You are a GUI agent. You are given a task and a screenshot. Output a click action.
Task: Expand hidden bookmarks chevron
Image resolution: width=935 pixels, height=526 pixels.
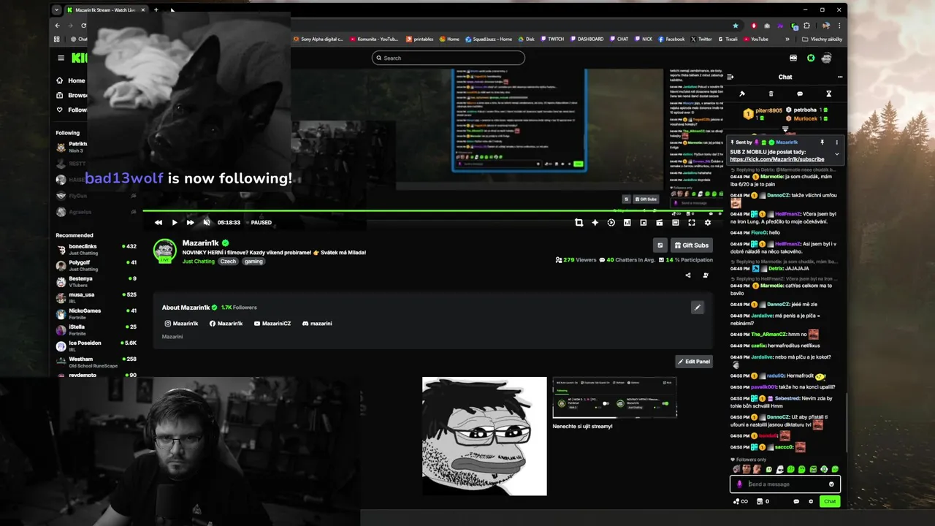pyautogui.click(x=787, y=39)
